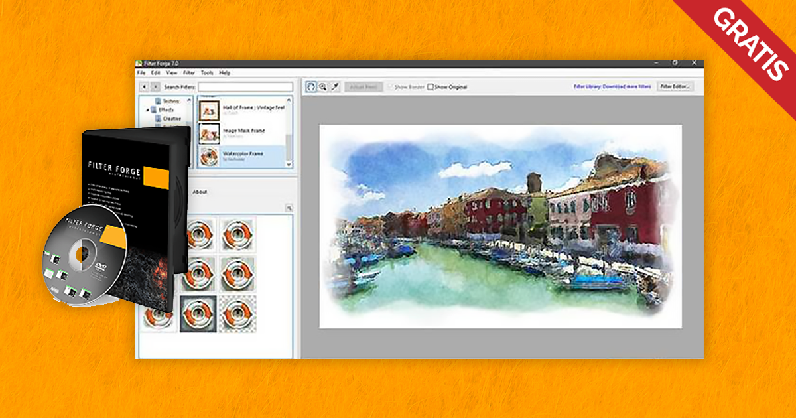Open the Effects category folder icon
The height and width of the screenshot is (418, 796).
click(155, 110)
